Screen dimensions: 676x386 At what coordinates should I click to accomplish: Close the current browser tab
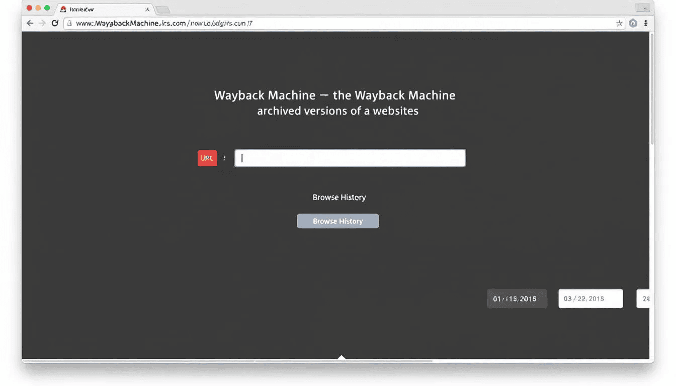coord(147,9)
